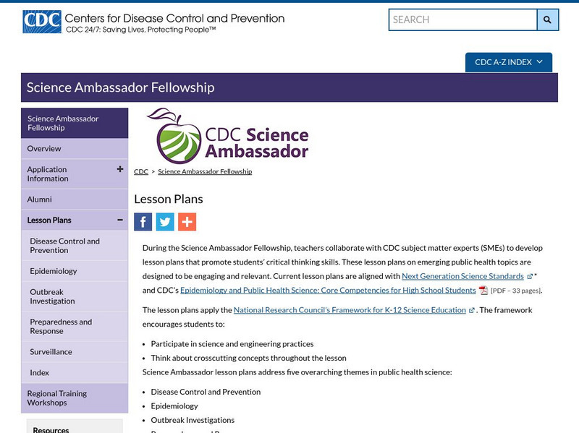Click the CDC breadcrumb link
The height and width of the screenshot is (433, 579).
pyautogui.click(x=141, y=171)
